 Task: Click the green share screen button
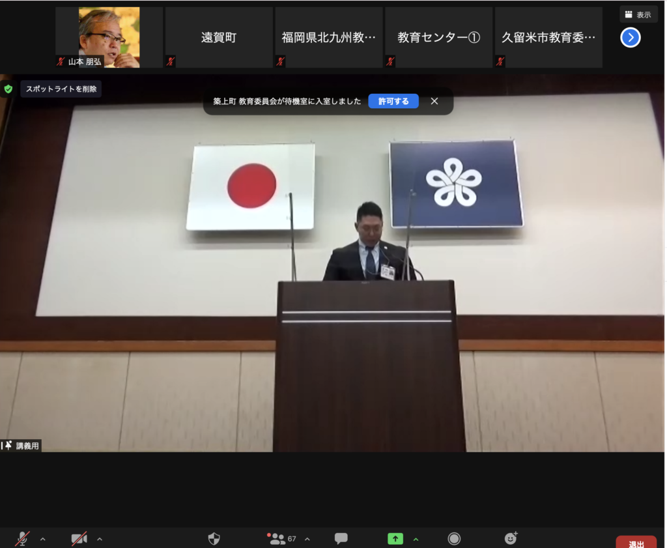[395, 539]
